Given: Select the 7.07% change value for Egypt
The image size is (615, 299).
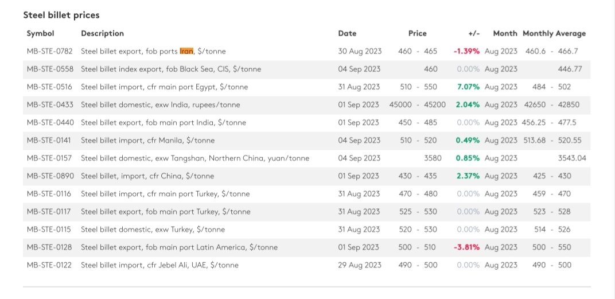Looking at the screenshot, I should [x=468, y=87].
